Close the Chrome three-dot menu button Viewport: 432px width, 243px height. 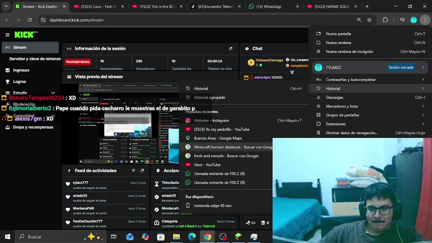pyautogui.click(x=425, y=20)
